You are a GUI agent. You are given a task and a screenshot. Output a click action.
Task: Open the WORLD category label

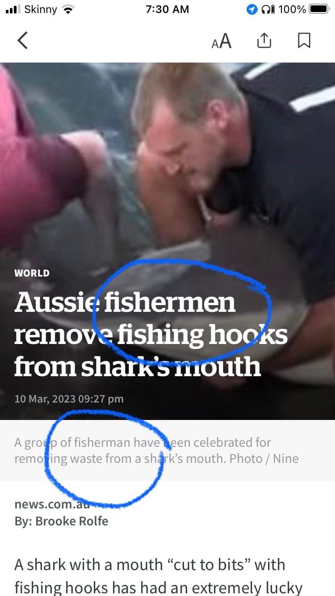pyautogui.click(x=32, y=273)
